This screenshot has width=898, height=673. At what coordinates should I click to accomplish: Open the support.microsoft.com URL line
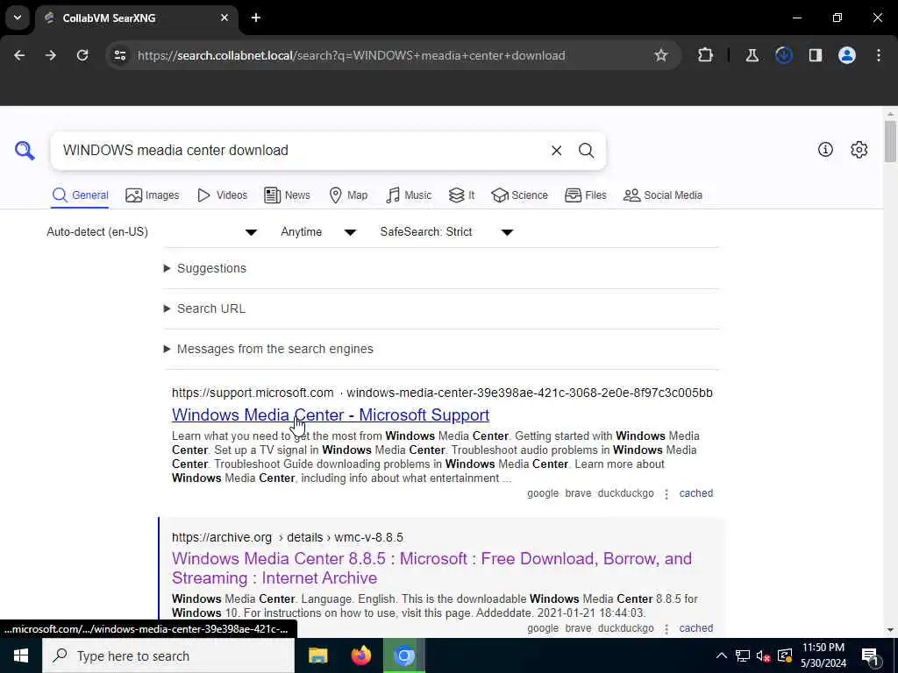click(x=442, y=393)
